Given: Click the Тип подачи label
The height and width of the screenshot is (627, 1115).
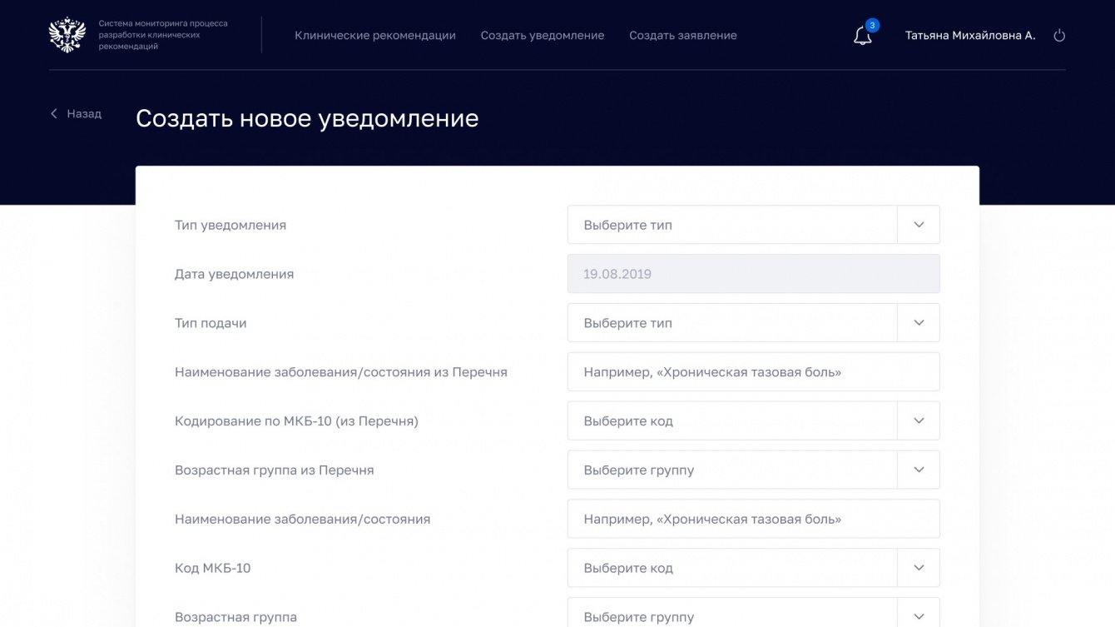Looking at the screenshot, I should point(211,323).
